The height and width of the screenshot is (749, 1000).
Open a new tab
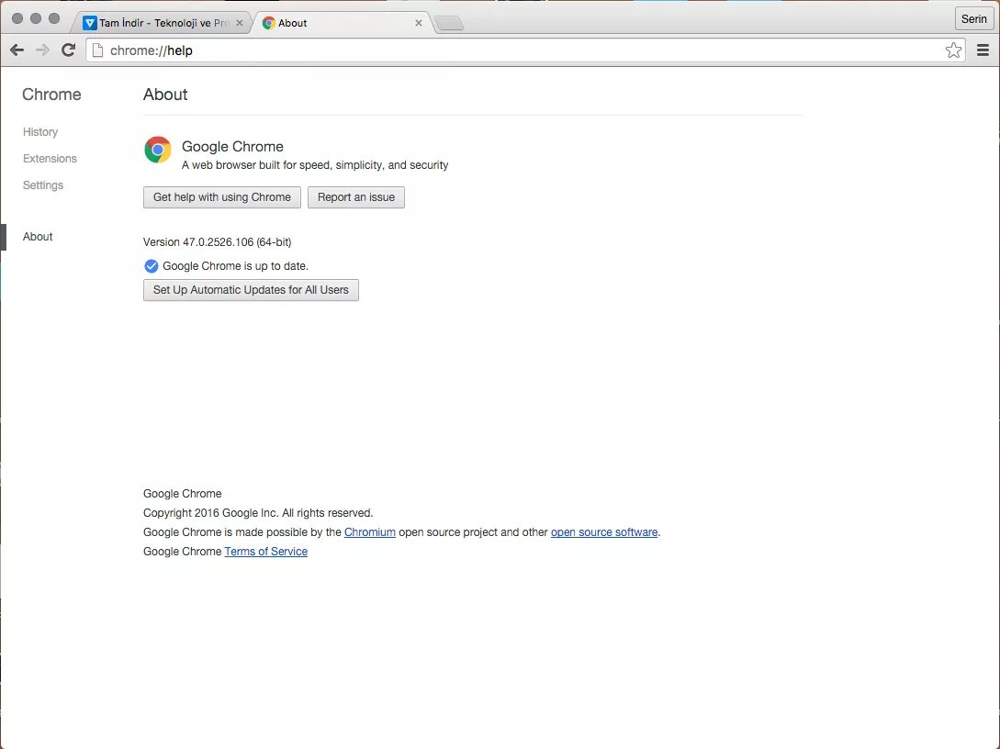click(449, 24)
